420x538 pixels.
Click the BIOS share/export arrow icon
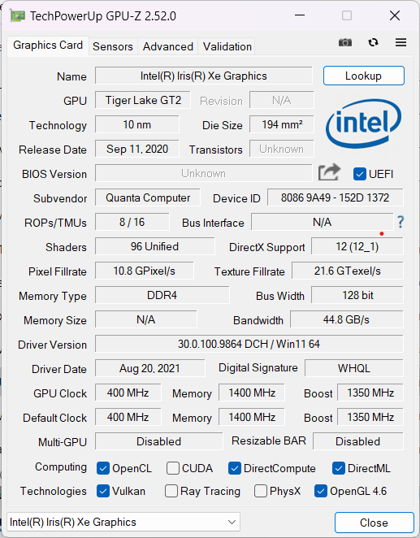[x=329, y=172]
